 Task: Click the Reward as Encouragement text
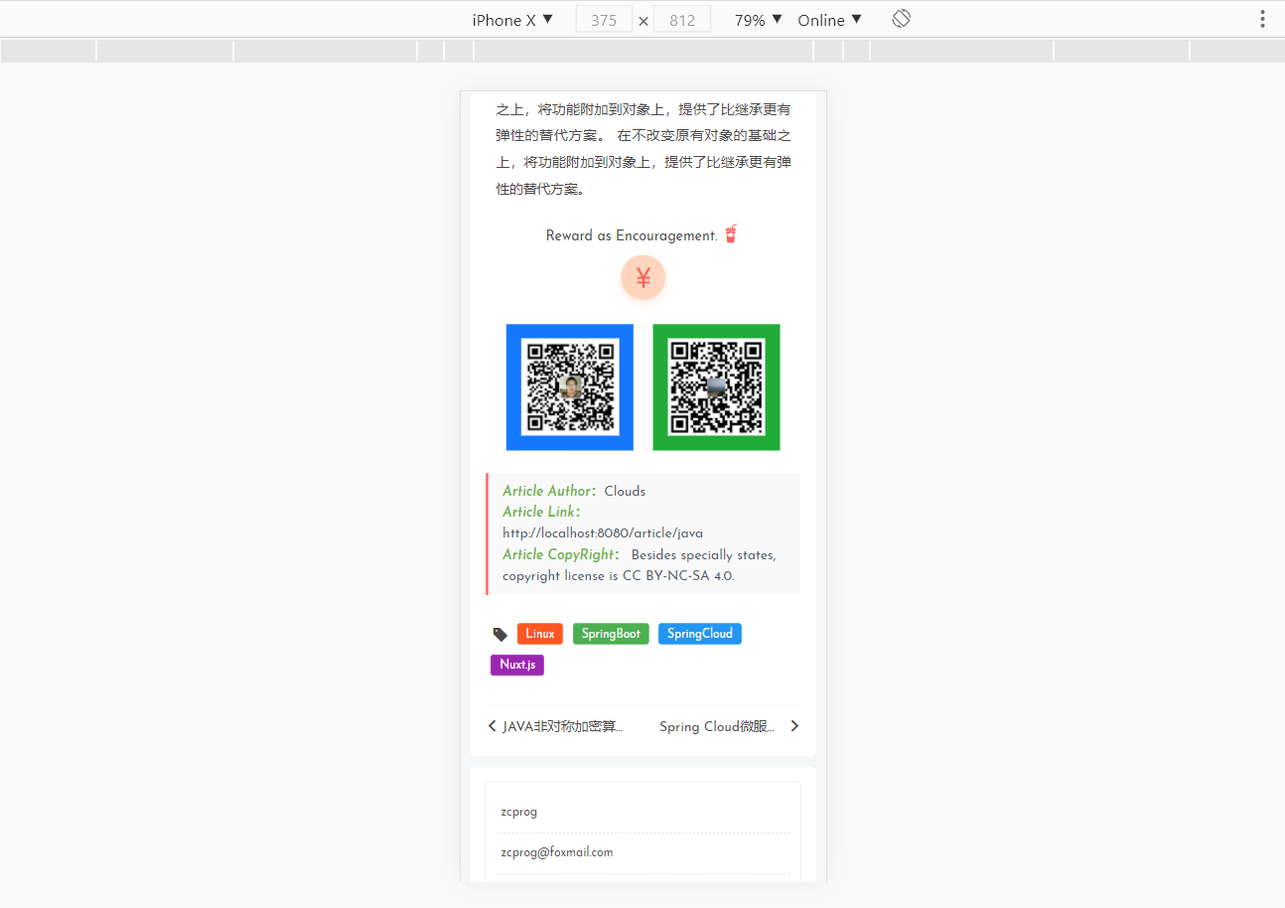(632, 235)
